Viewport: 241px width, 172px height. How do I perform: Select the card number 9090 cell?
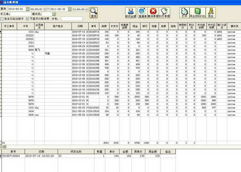tap(26, 50)
